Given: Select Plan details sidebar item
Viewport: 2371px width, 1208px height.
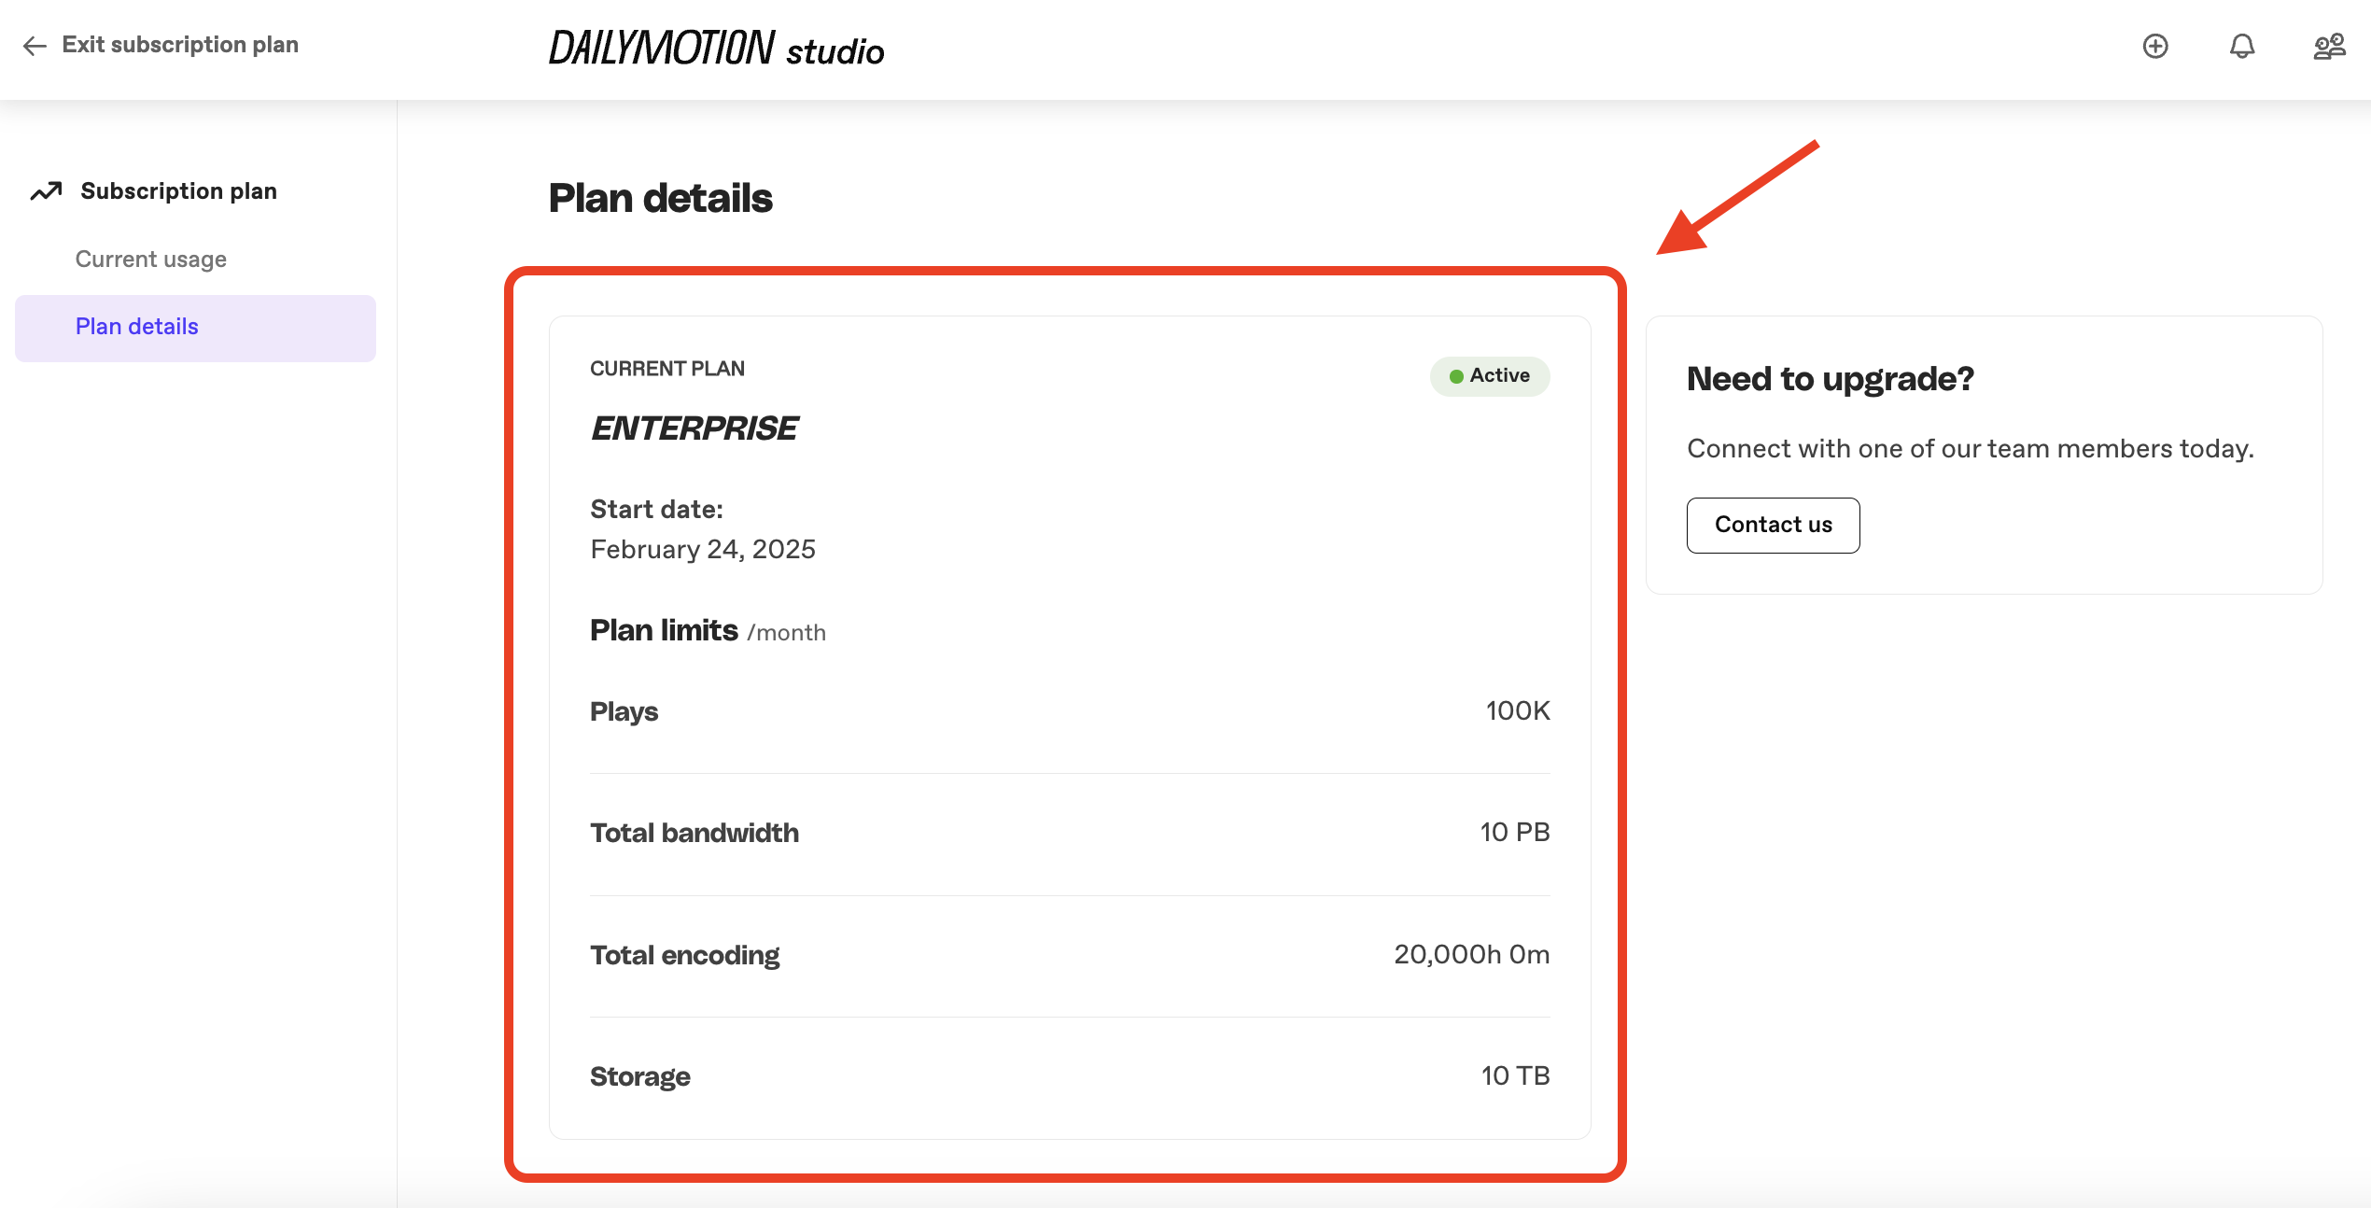Looking at the screenshot, I should click(195, 328).
